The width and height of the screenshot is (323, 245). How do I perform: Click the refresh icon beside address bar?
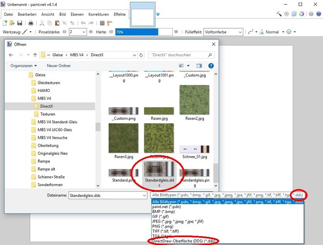pyautogui.click(x=141, y=55)
